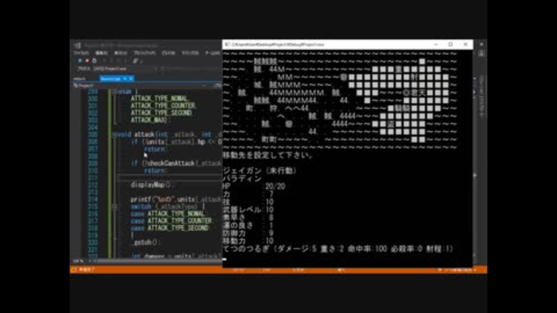This screenshot has height=313, width=557.
Task: Click the blue debug toolbar icon
Action: pos(80,61)
